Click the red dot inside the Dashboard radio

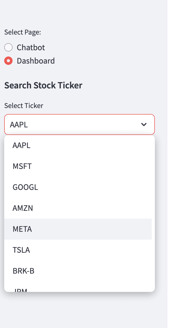click(x=8, y=61)
